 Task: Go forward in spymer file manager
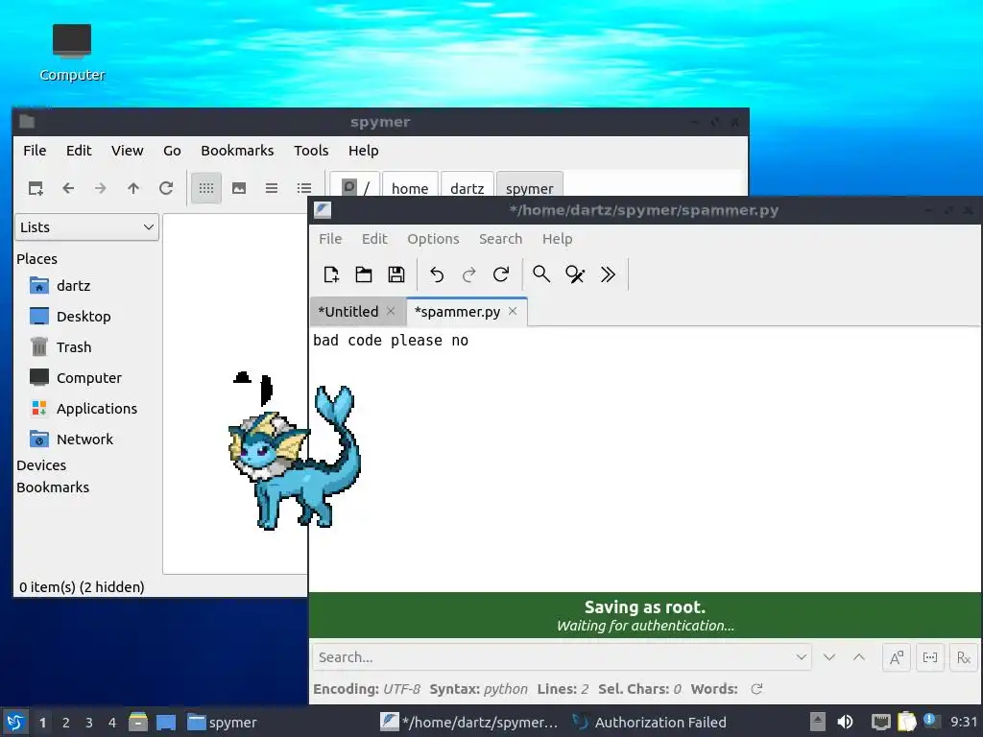tap(100, 188)
